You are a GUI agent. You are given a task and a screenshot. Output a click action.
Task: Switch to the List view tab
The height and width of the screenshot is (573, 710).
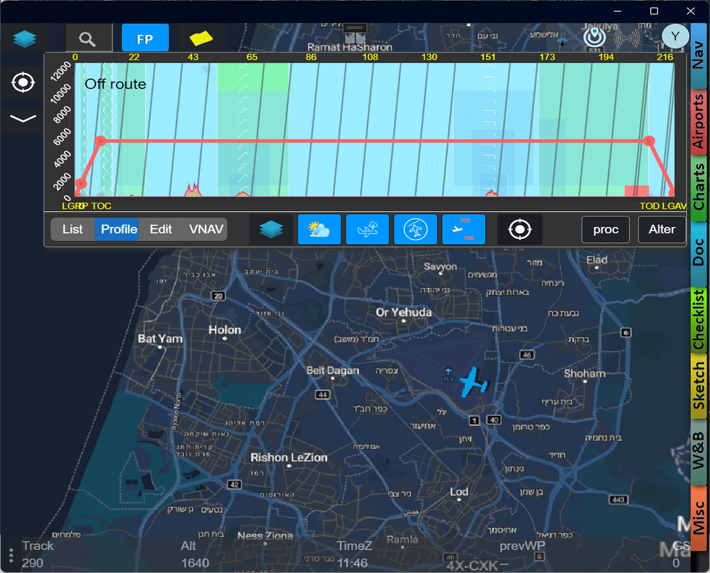pos(73,229)
